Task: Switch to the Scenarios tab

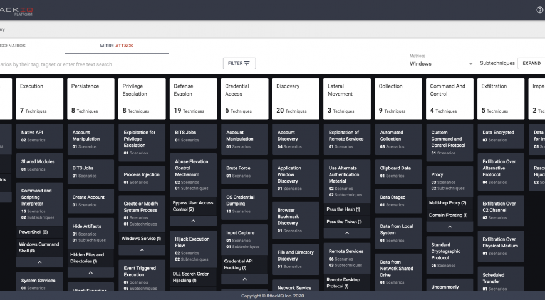Action: [13, 46]
